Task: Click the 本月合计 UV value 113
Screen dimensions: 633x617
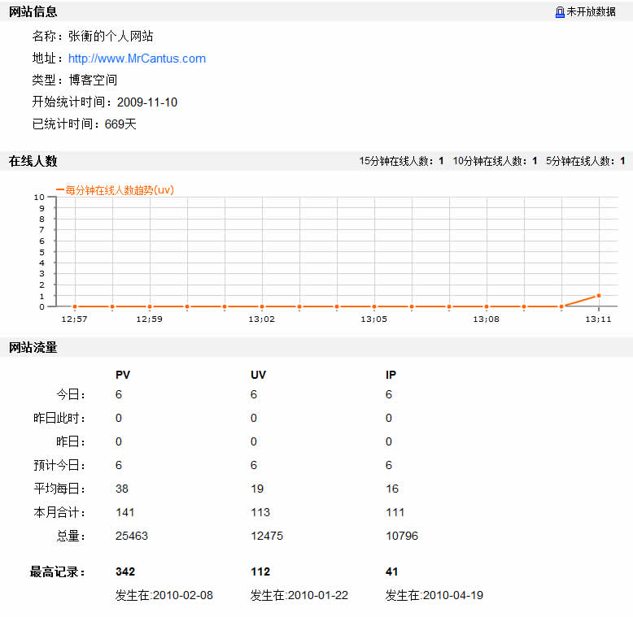Action: point(260,513)
